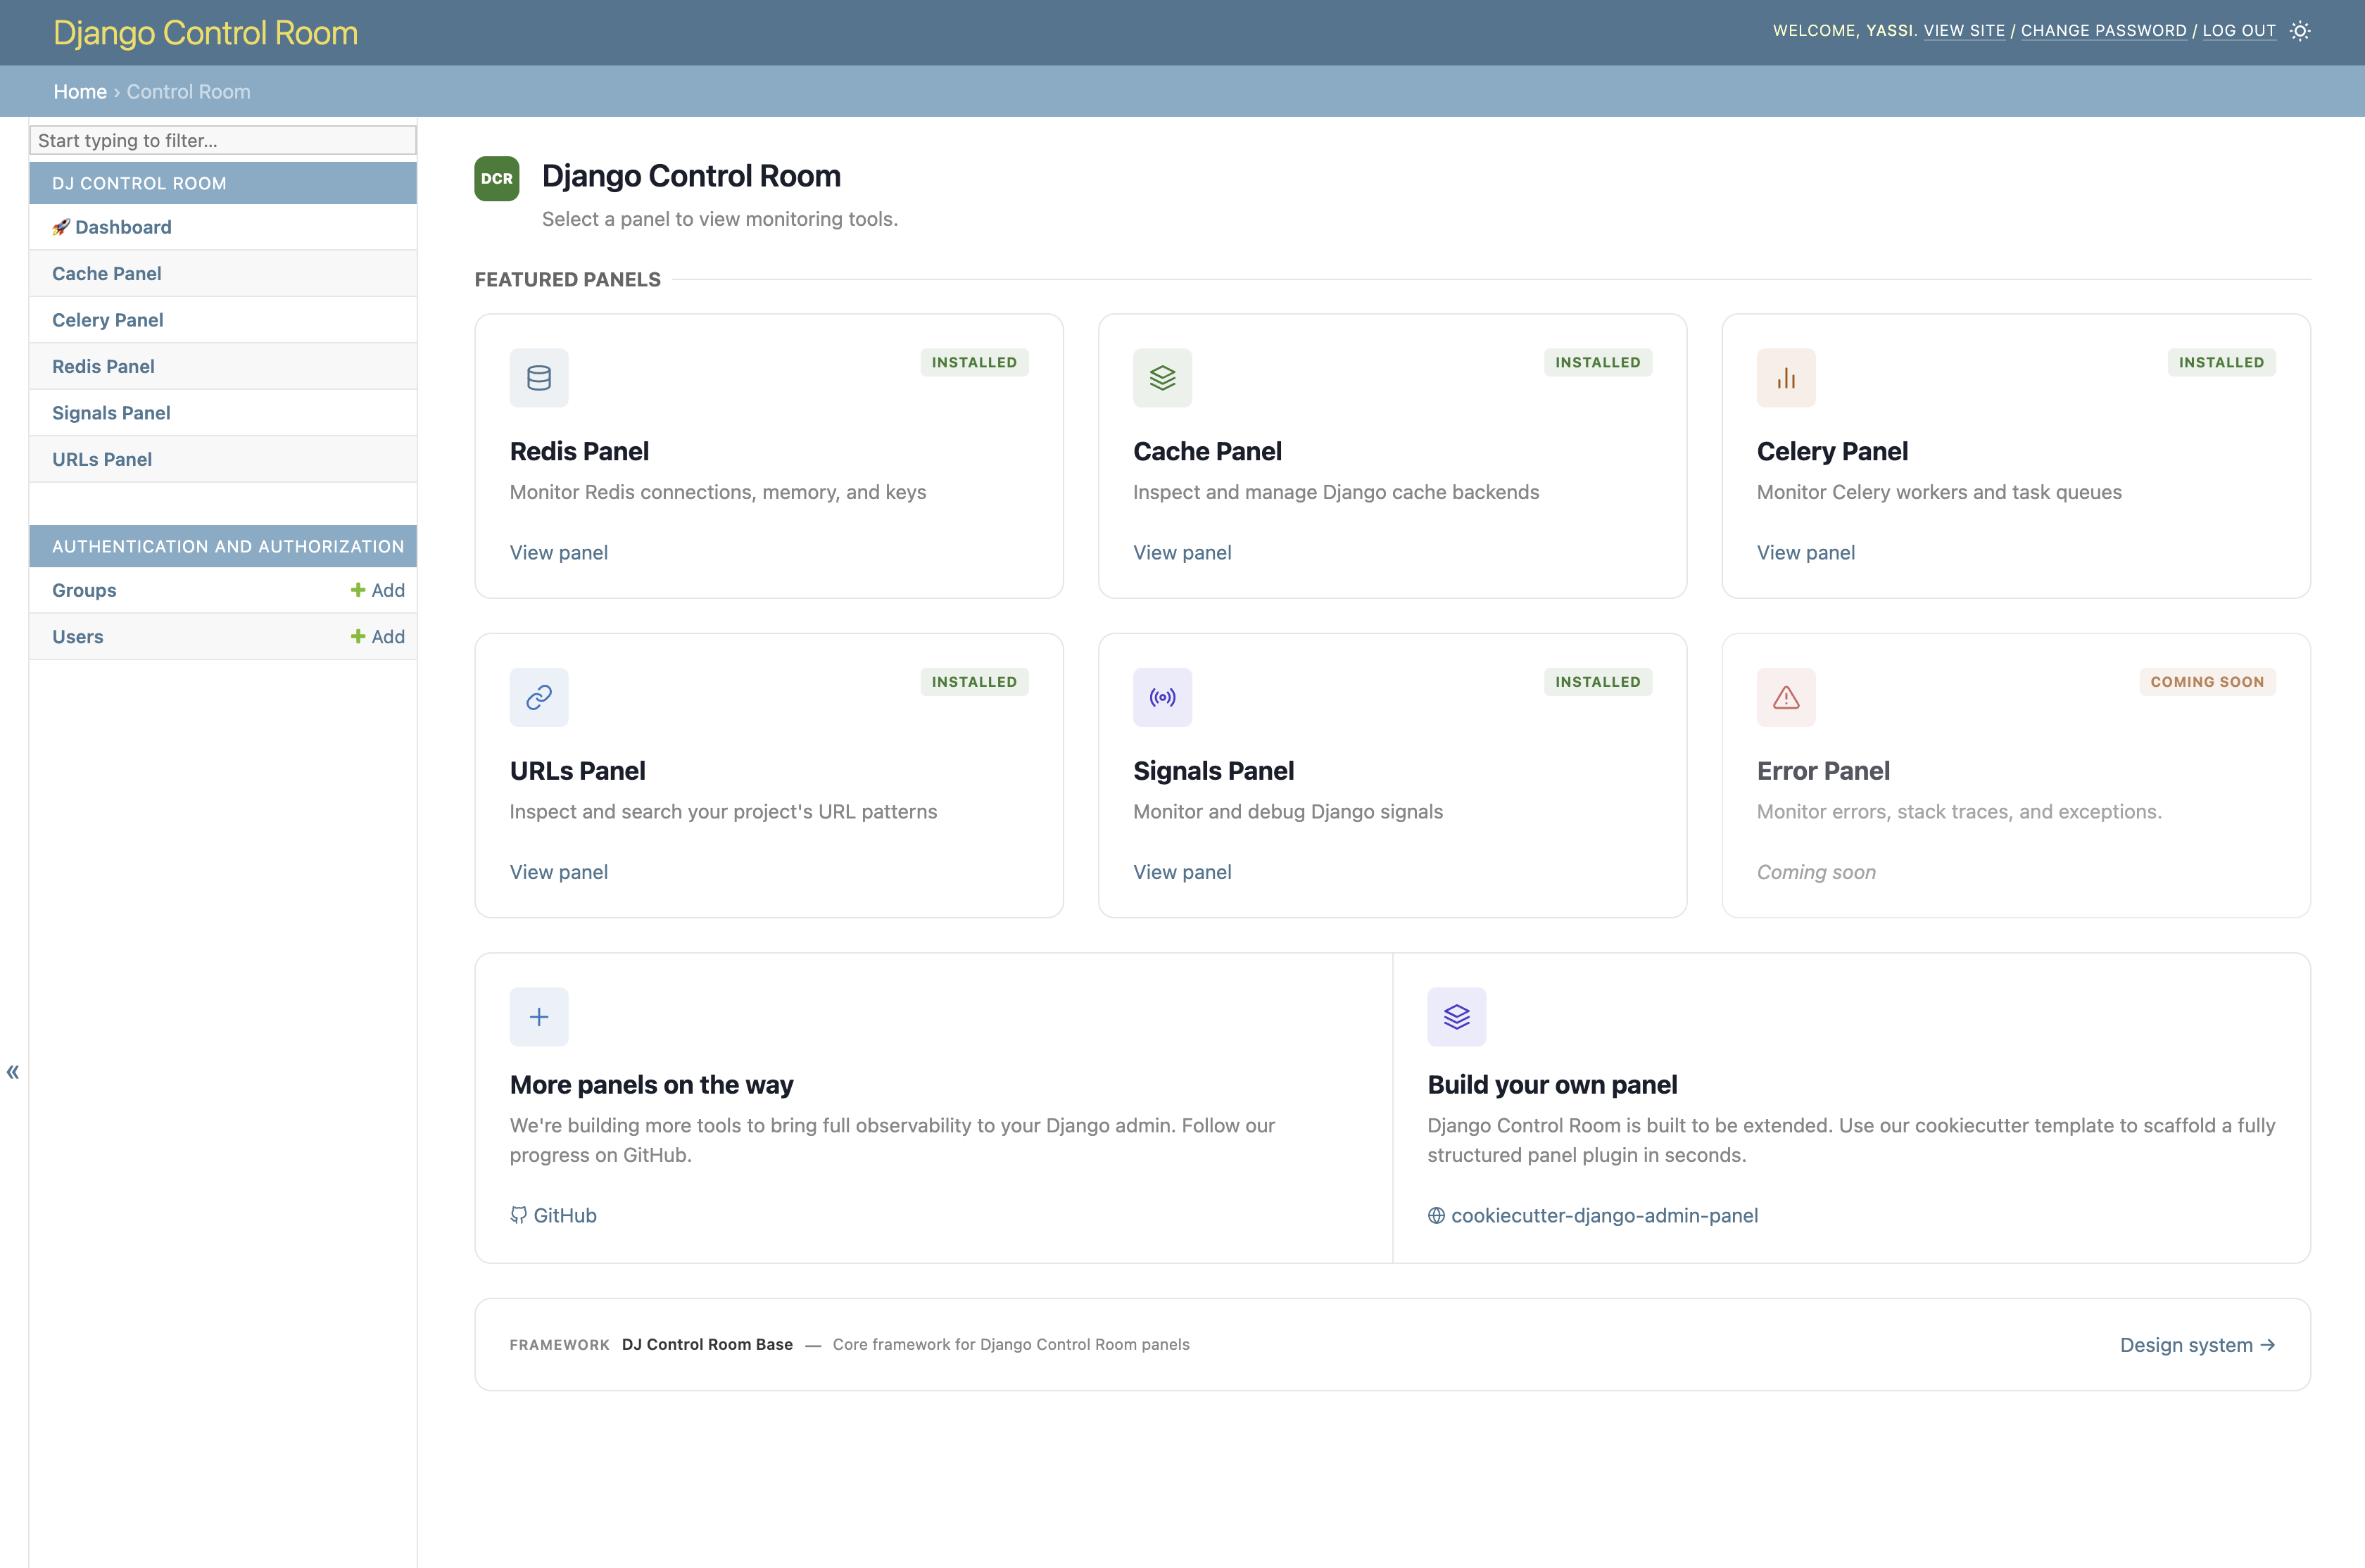Screen dimensions: 2365x1568
Task: Click the Redis Panel card title
Action: pos(579,451)
